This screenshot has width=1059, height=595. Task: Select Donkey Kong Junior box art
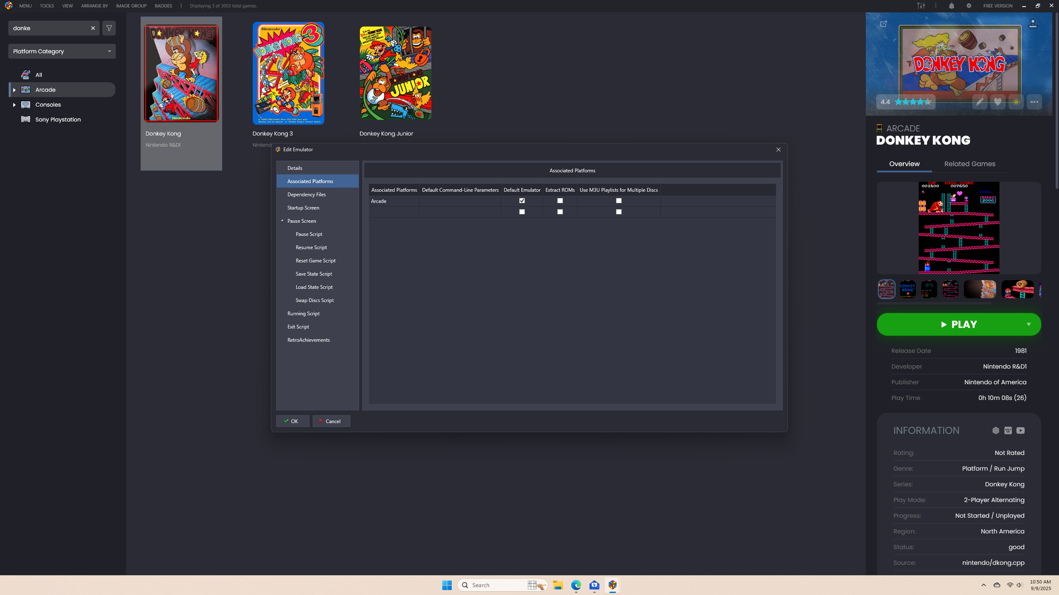pyautogui.click(x=395, y=73)
